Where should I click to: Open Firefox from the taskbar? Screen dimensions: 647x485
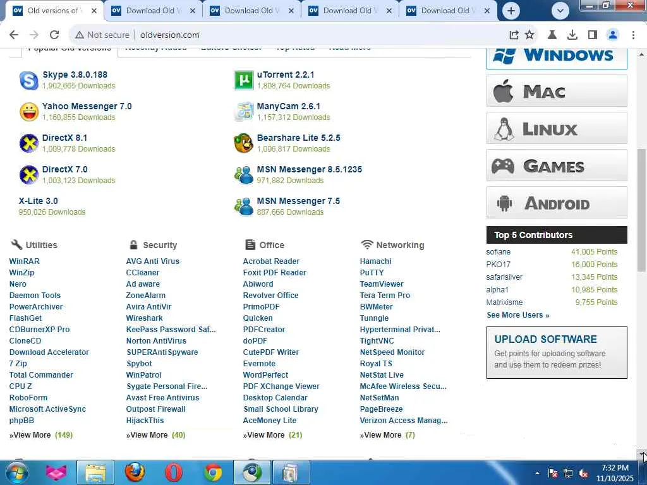pyautogui.click(x=135, y=472)
